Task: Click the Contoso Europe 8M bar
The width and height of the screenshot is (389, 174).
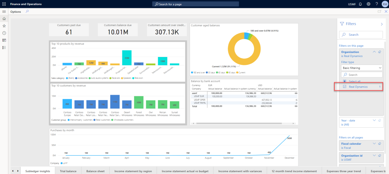Action: [67, 104]
